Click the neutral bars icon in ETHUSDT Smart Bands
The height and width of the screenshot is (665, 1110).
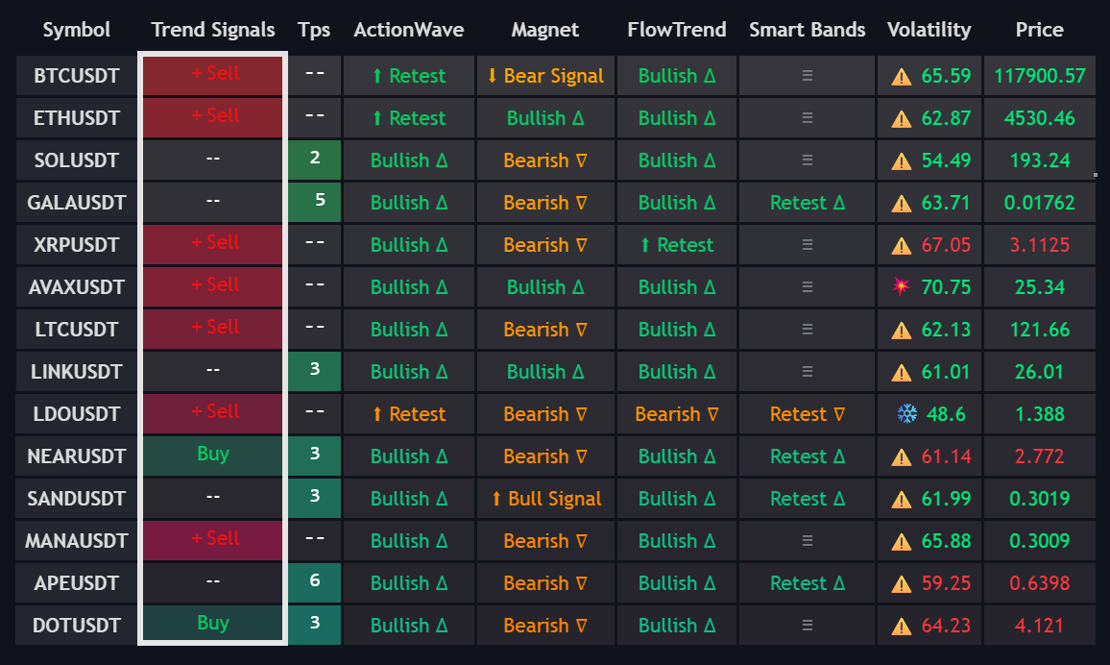tap(807, 118)
